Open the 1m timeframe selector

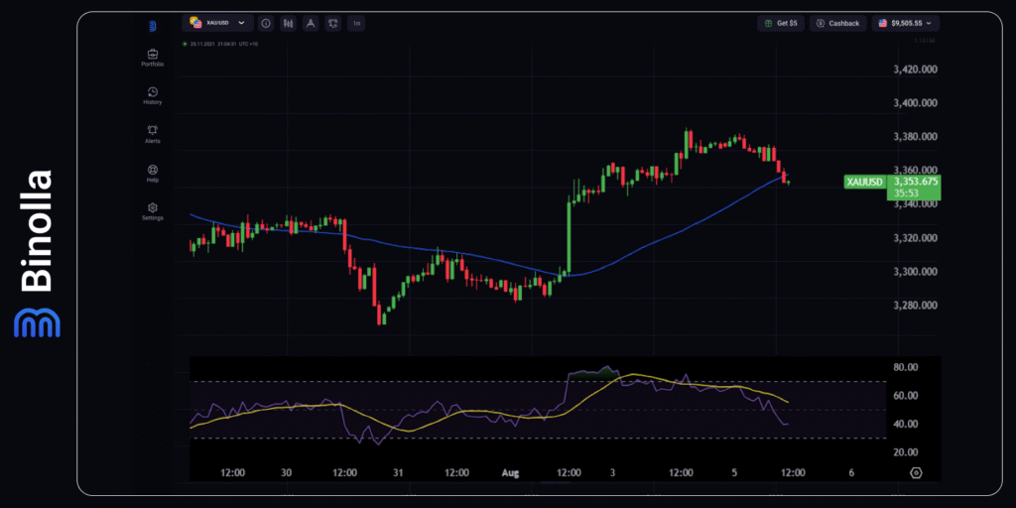(x=355, y=23)
